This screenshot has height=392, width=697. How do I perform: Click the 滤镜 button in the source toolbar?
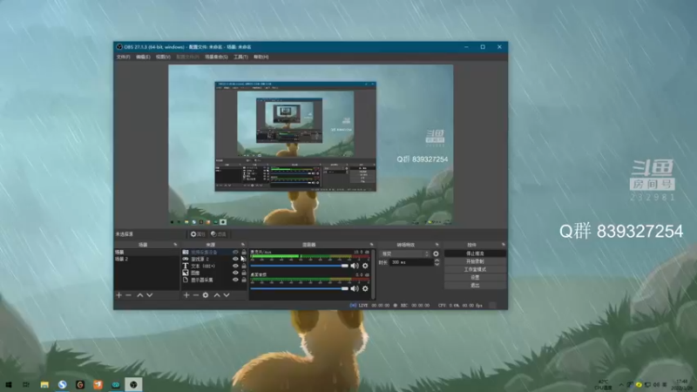click(x=219, y=234)
